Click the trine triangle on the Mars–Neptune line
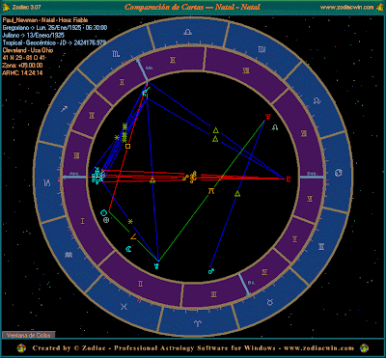The height and width of the screenshot is (358, 386). [x=237, y=193]
